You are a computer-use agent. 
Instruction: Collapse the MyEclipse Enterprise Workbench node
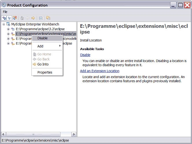click(4, 24)
